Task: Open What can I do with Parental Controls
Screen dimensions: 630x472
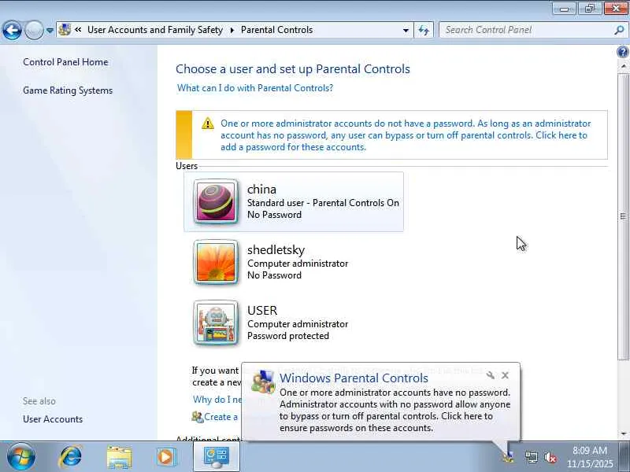Action: 255,88
